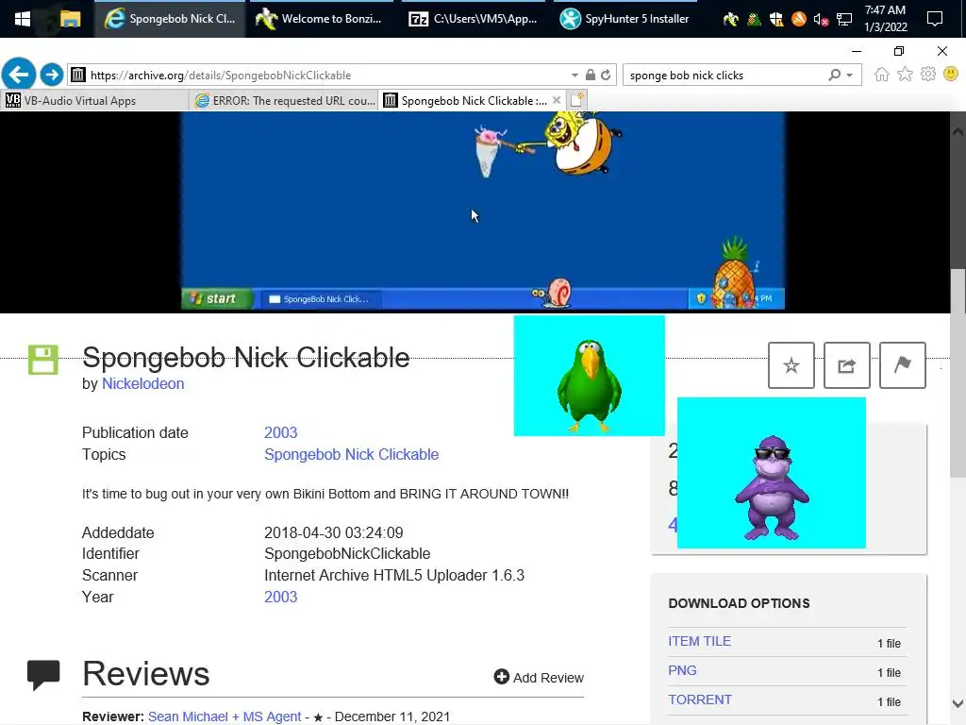This screenshot has width=966, height=725.
Task: Go back with the IE back arrow
Action: click(19, 75)
